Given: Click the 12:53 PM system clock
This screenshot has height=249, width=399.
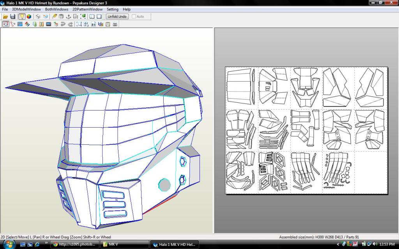Looking at the screenshot, I should (387, 244).
